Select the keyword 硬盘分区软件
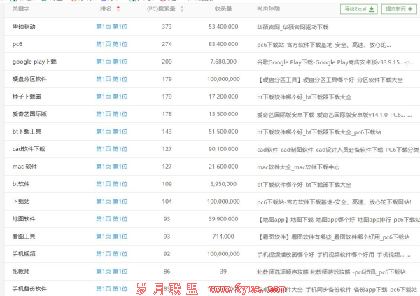 click(x=29, y=79)
